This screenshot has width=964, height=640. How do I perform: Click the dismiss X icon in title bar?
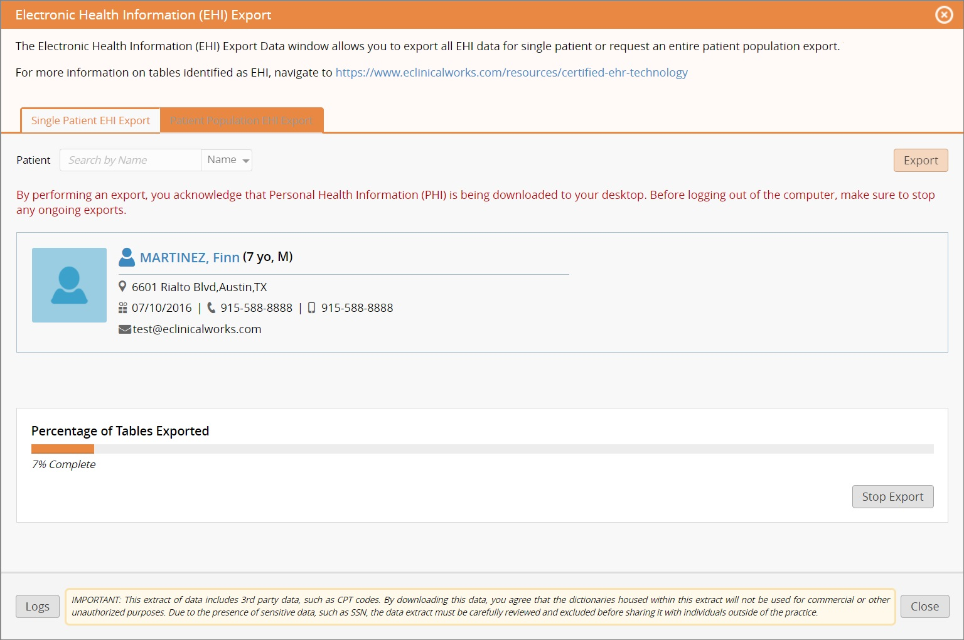click(x=944, y=14)
